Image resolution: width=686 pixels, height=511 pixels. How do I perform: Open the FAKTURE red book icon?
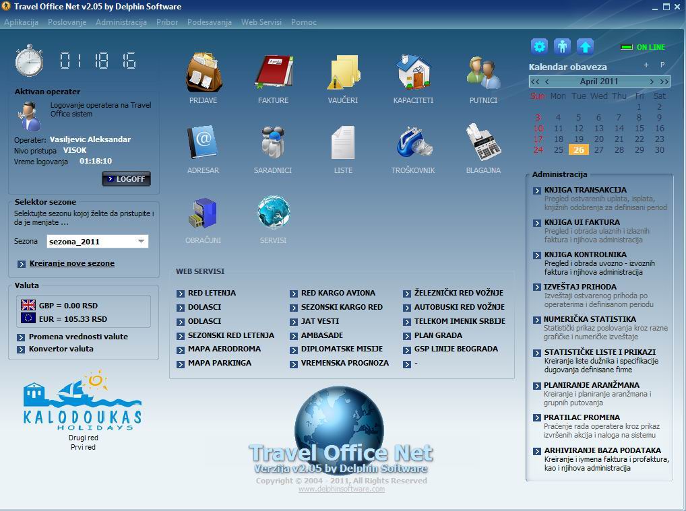274,72
